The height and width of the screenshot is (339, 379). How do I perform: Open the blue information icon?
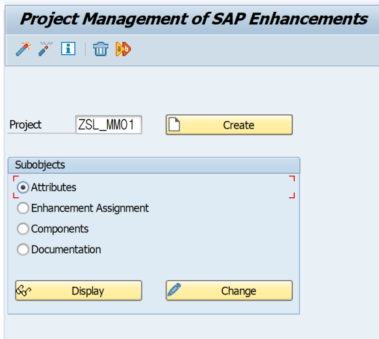point(68,48)
